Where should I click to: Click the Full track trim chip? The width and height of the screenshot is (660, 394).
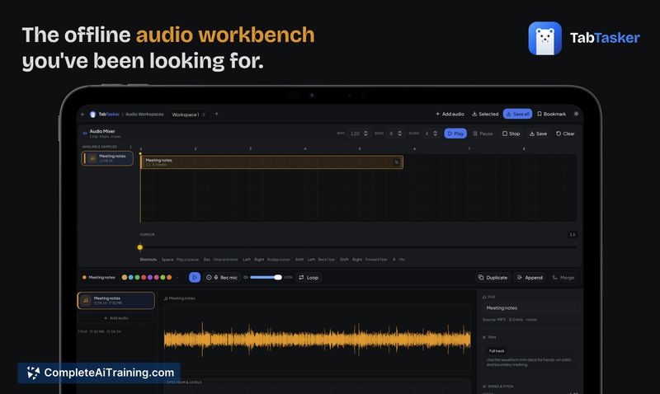click(x=497, y=350)
